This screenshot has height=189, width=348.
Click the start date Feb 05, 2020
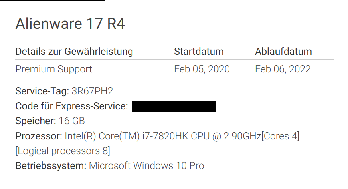202,69
